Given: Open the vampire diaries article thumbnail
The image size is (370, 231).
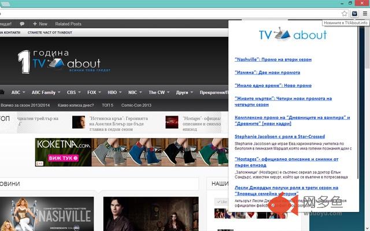Looking at the screenshot, I should click(151, 214).
